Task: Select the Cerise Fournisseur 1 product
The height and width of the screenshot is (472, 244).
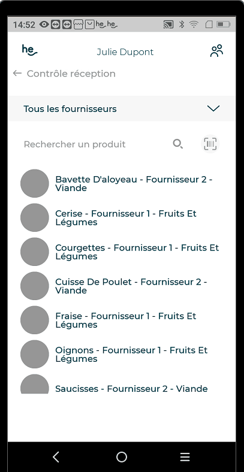Action: 122,217
